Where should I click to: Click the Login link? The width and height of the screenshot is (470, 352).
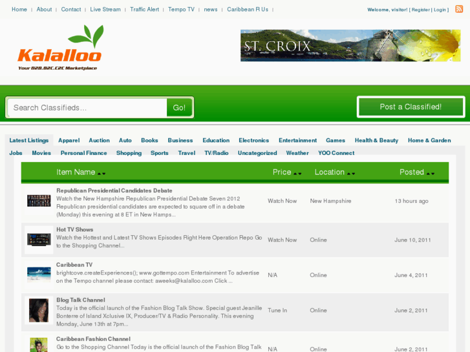coord(440,10)
